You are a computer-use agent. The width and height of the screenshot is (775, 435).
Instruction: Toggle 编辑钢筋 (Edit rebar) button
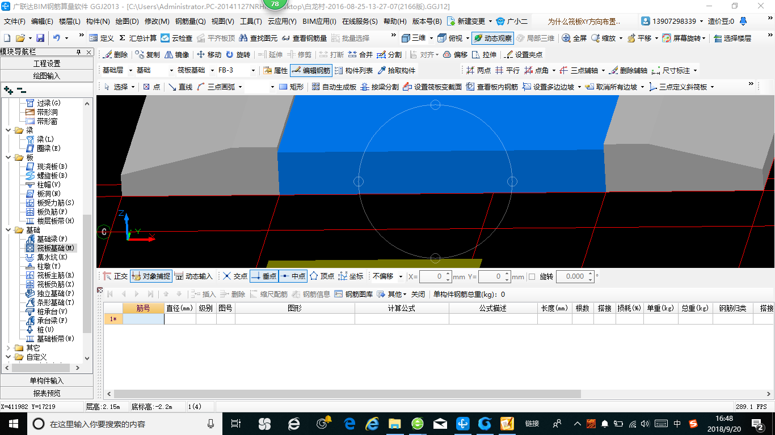tap(311, 70)
